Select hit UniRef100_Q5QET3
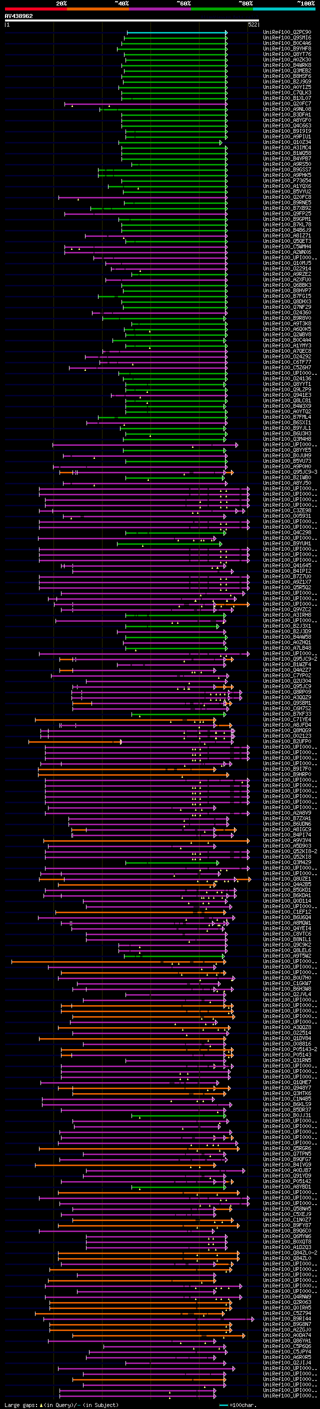 [x=287, y=241]
